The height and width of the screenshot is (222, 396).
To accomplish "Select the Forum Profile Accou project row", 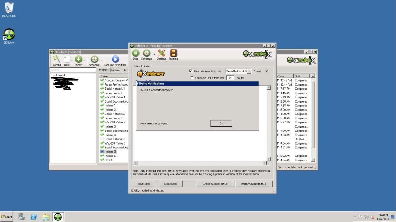I will [x=114, y=84].
